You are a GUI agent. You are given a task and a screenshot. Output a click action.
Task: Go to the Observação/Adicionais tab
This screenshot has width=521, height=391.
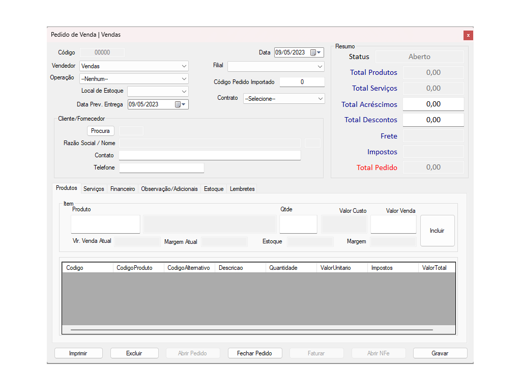coord(169,189)
